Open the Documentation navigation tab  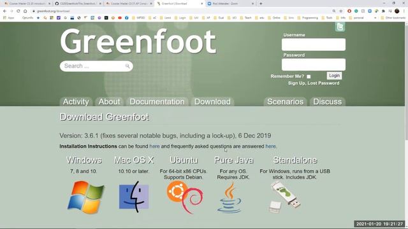point(157,102)
